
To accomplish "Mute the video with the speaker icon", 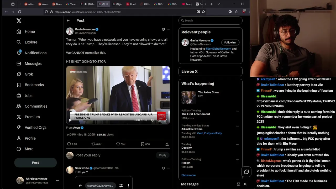I will click(153, 120).
